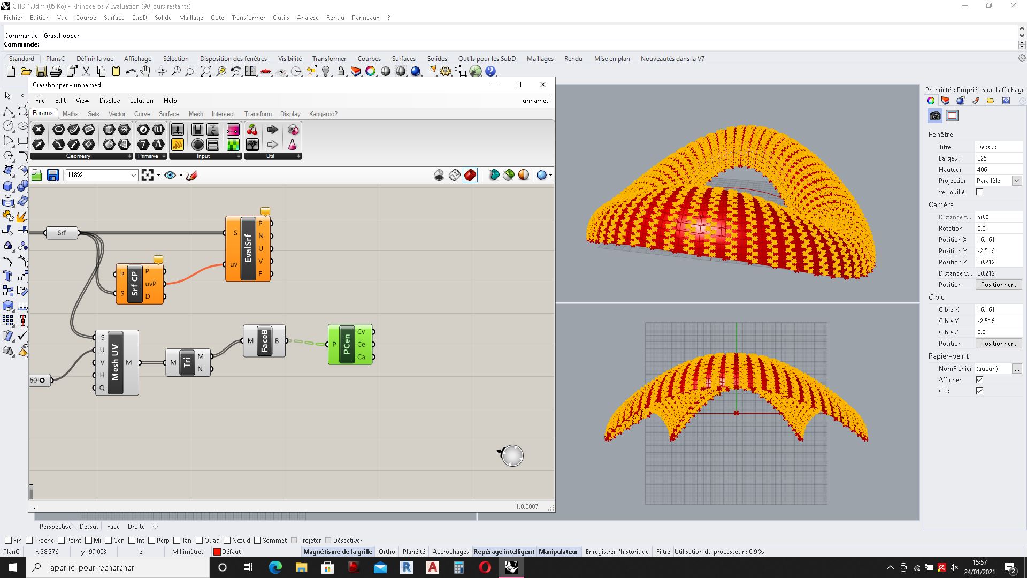This screenshot has width=1027, height=578.
Task: Click the Undo arrow icon
Action: pos(131,71)
